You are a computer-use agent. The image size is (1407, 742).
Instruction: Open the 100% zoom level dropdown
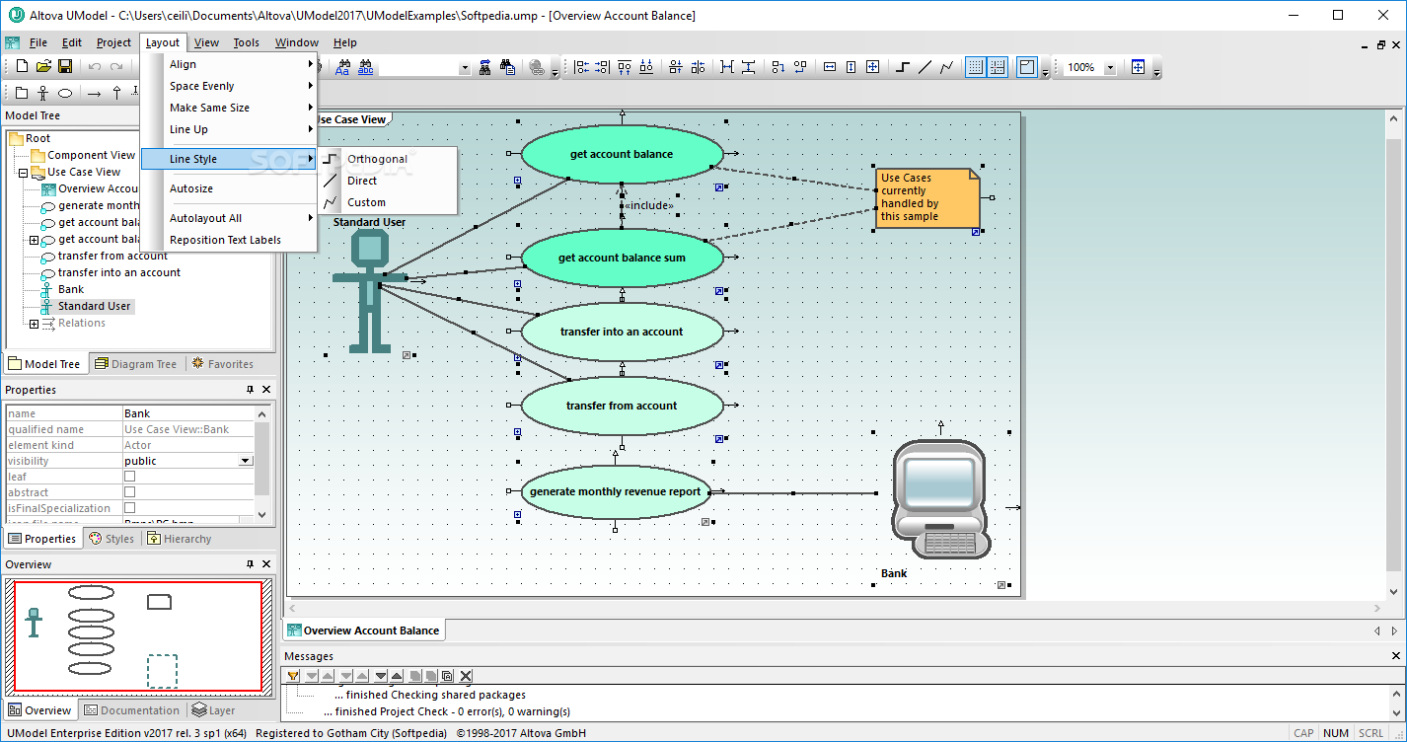pos(1110,67)
